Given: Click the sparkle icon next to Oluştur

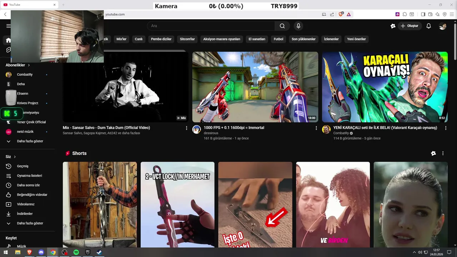Looking at the screenshot, I should [x=393, y=26].
